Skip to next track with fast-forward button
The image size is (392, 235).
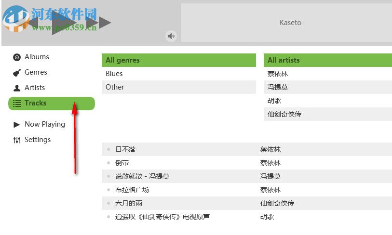pos(98,23)
